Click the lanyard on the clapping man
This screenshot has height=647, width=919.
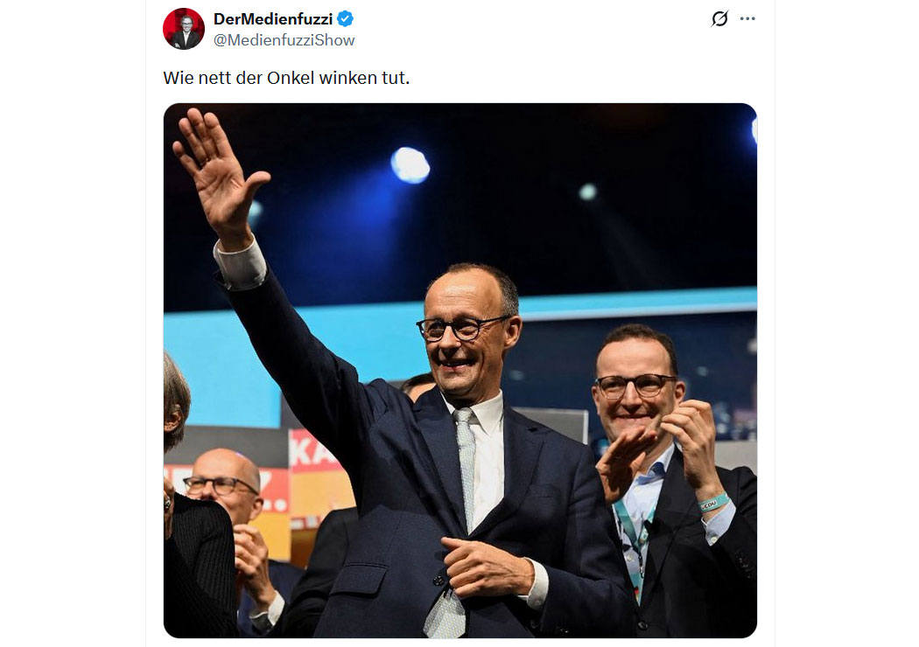[x=633, y=541]
